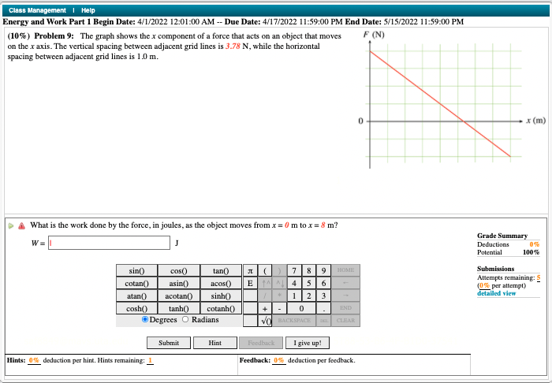The height and width of the screenshot is (383, 552).
Task: Click the END keypad button
Action: point(345,307)
